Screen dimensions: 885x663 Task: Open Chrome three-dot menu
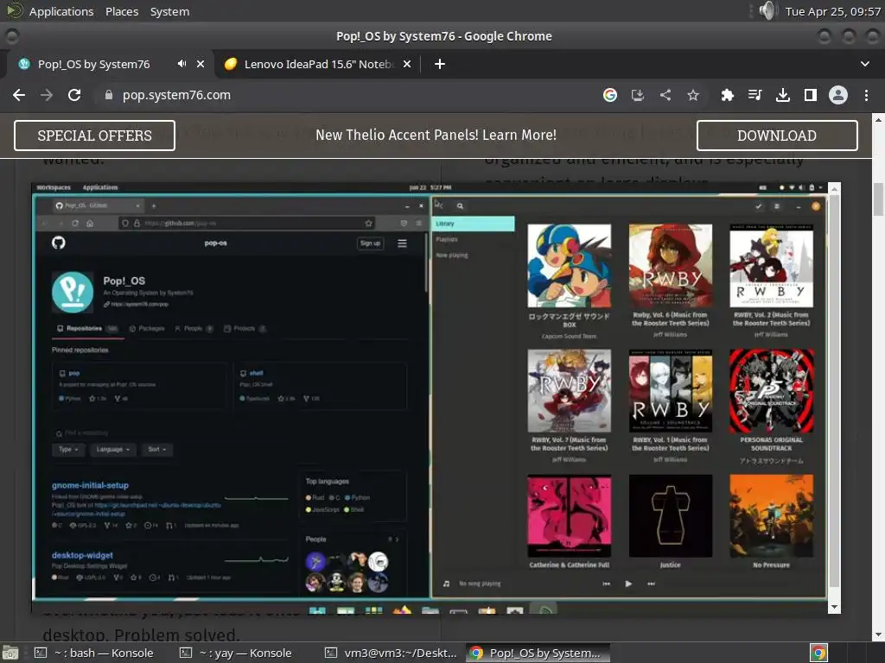(866, 95)
